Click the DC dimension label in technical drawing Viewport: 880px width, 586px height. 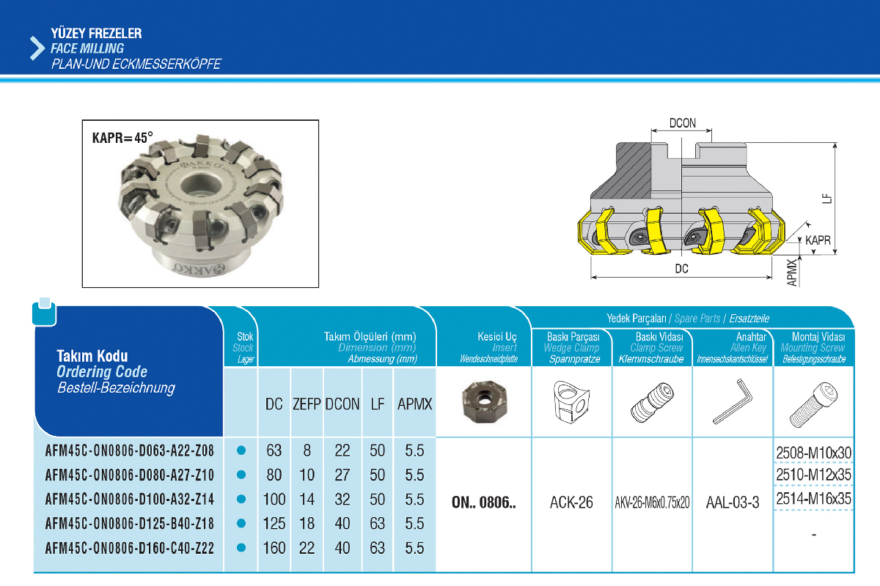pos(681,269)
